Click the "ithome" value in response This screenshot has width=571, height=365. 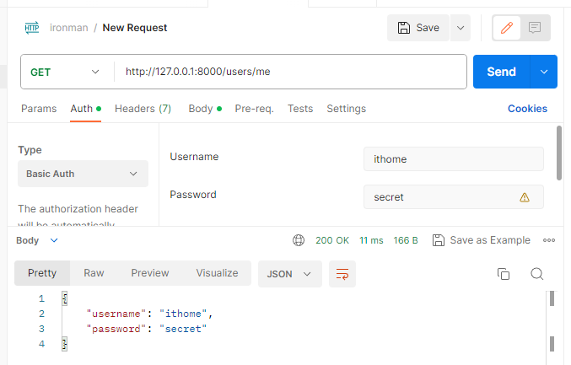[x=183, y=314]
